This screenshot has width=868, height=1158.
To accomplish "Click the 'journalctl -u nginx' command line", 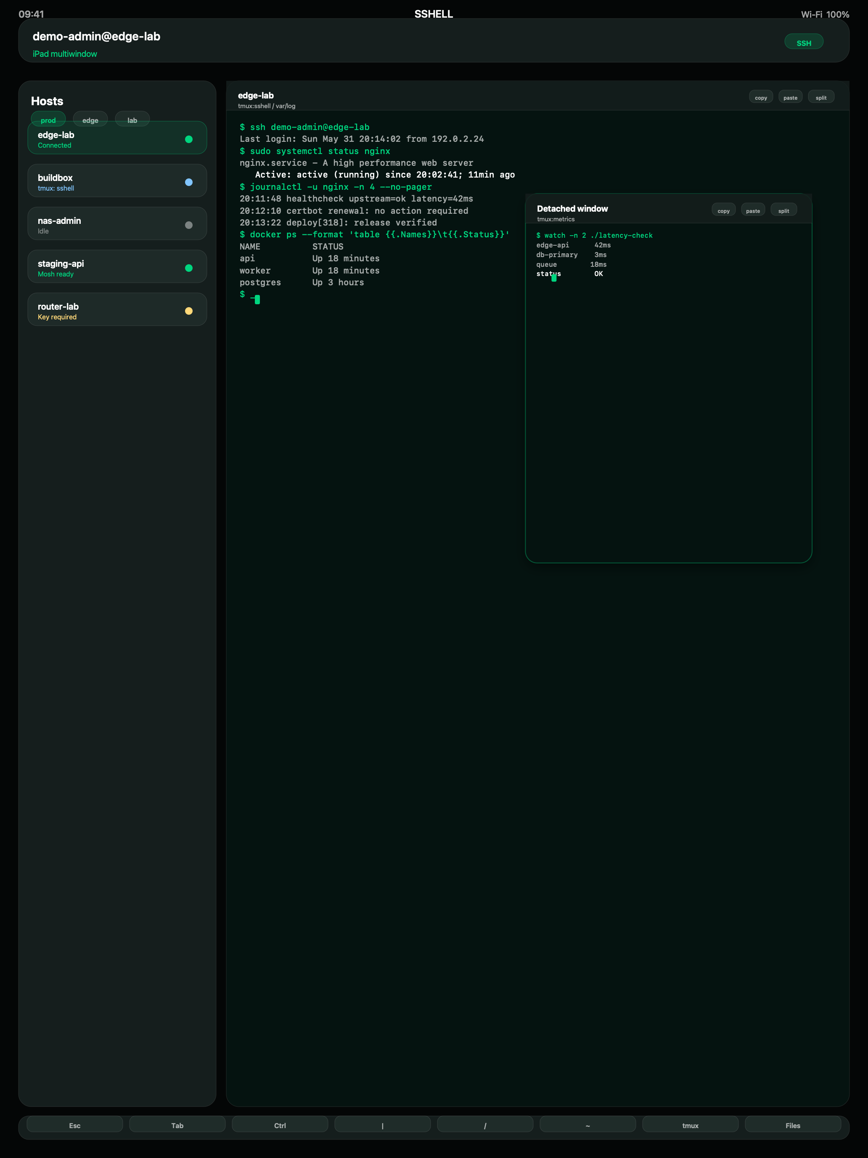I will coord(336,187).
